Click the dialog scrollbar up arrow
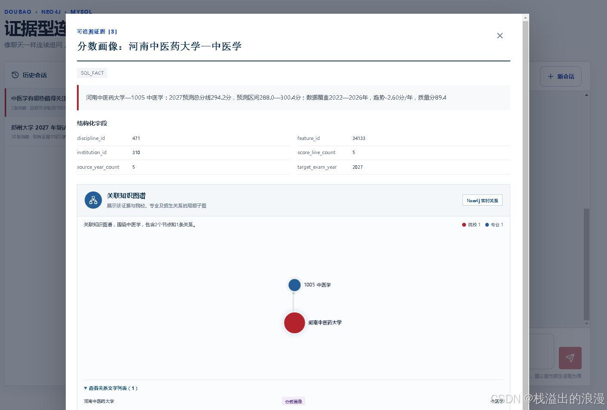 [525, 18]
